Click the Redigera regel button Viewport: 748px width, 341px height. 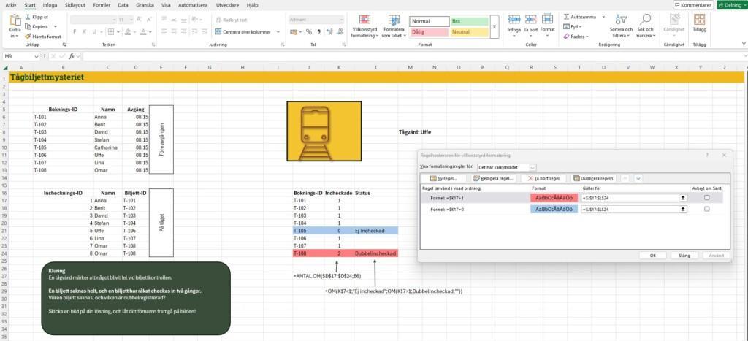[494, 178]
